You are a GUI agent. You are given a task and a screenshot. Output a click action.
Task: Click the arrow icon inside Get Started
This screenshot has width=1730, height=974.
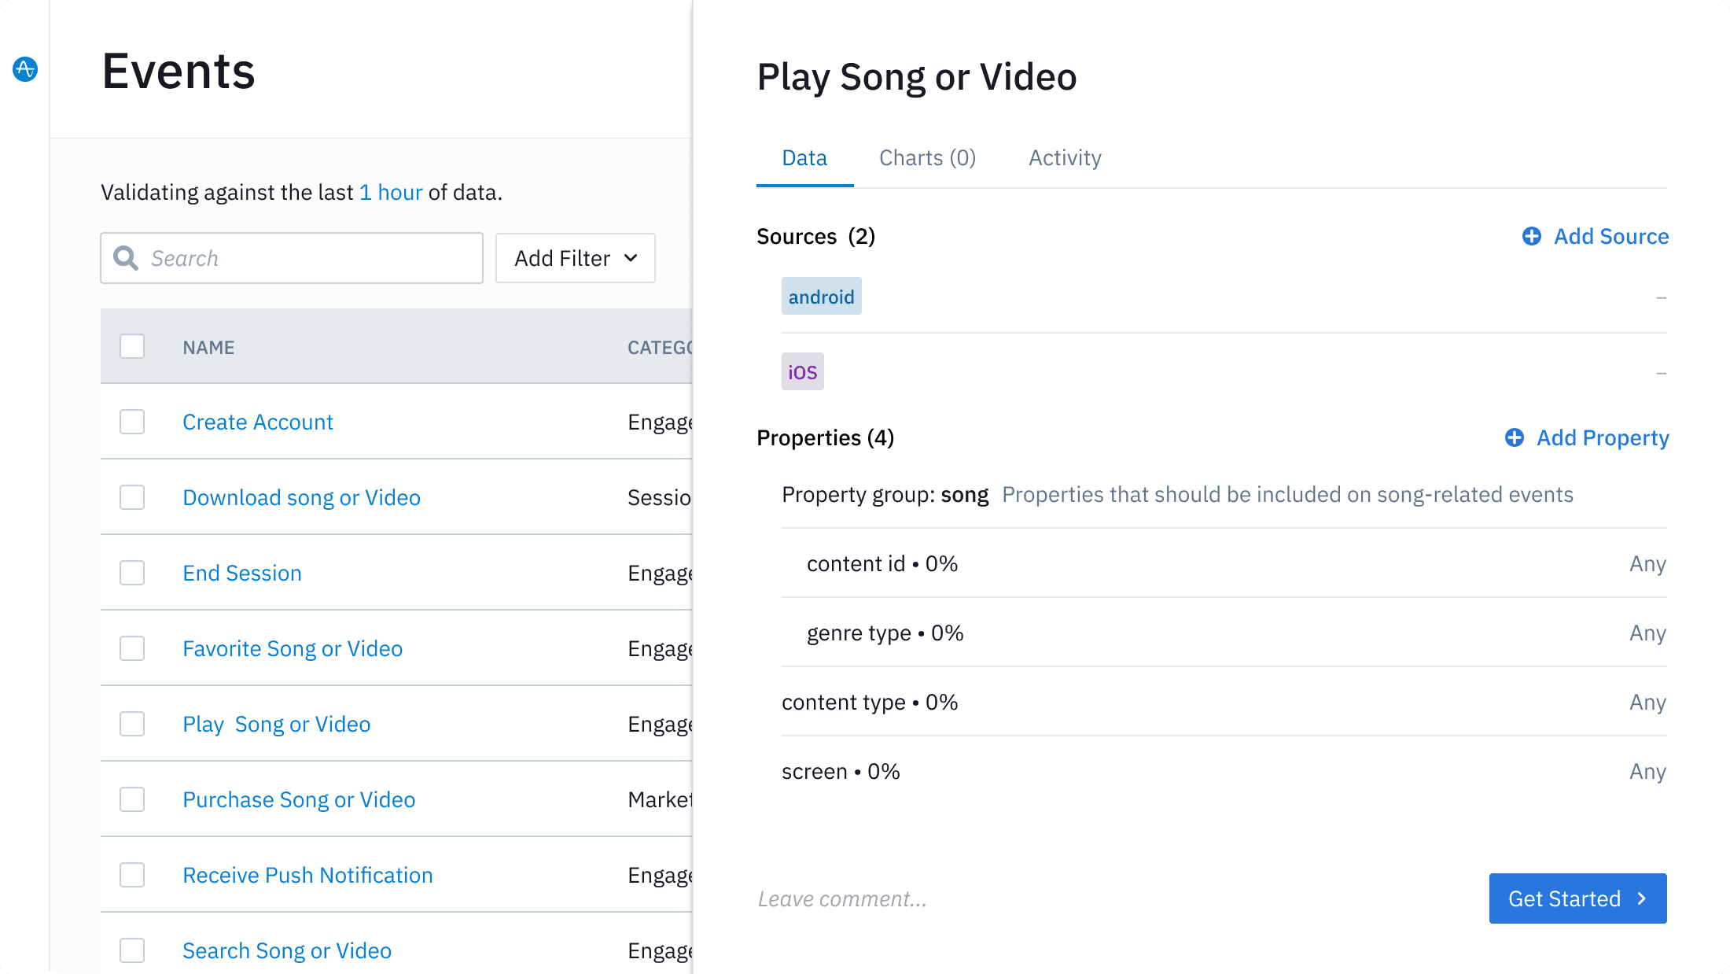[1642, 898]
